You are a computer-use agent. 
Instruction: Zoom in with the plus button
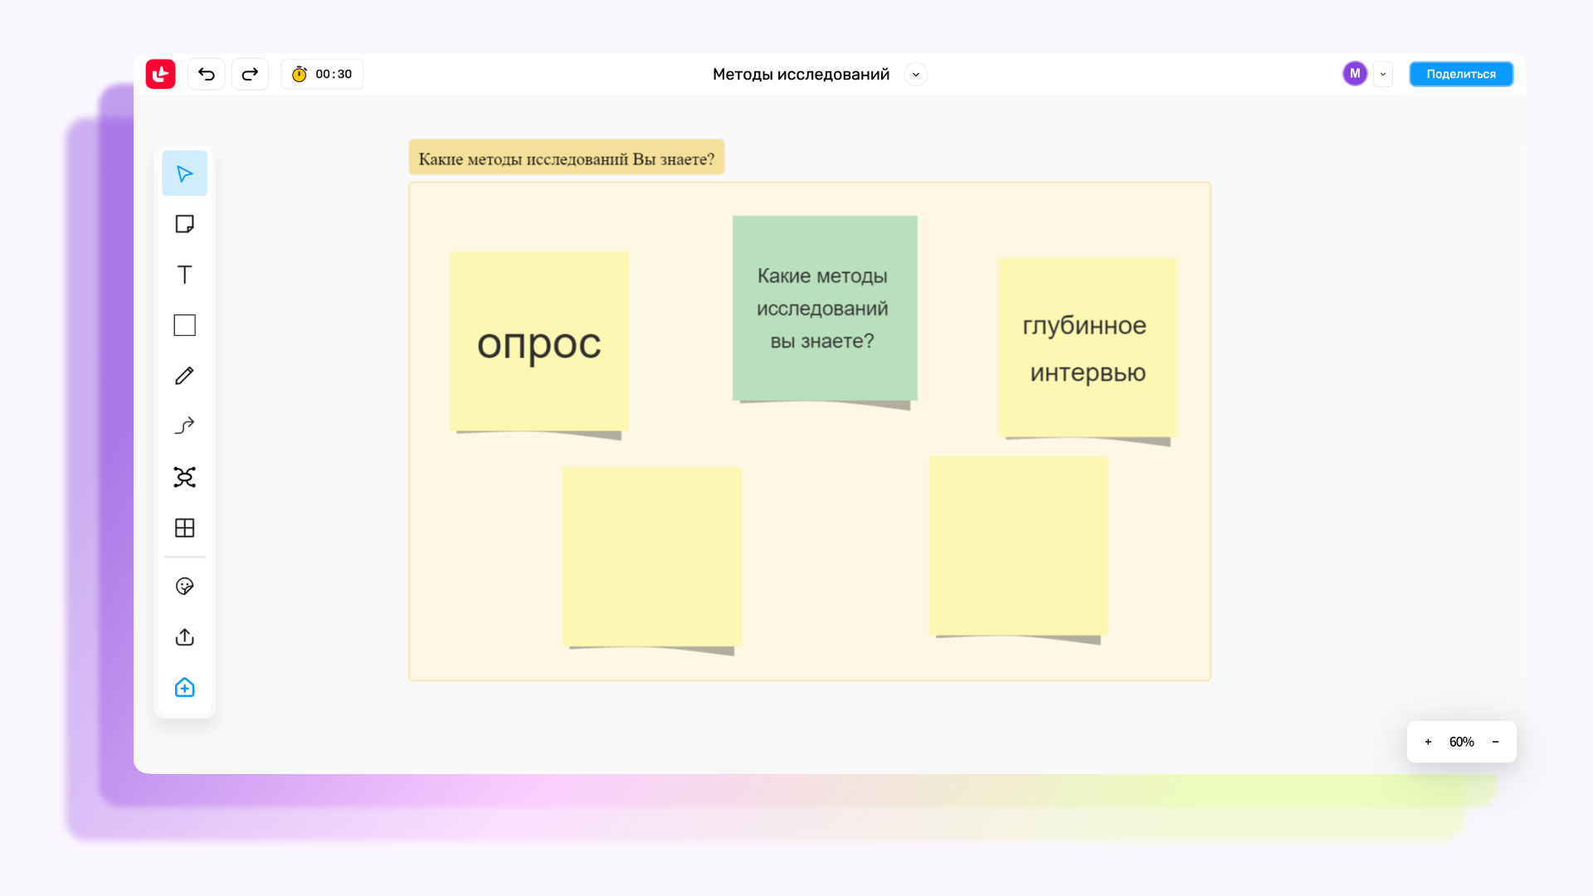[x=1428, y=743]
